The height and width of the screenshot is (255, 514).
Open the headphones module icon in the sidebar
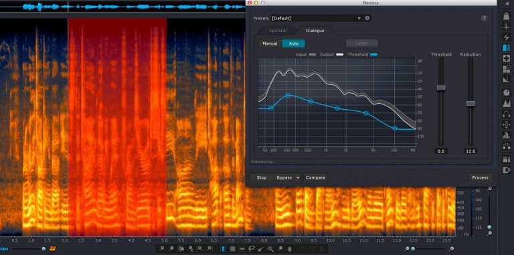(506, 114)
